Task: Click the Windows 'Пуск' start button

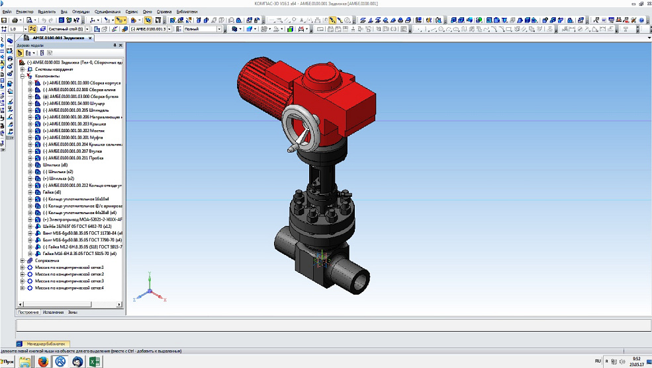Action: point(9,362)
